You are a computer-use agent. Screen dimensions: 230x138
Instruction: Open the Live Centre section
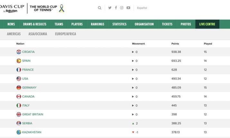tap(207, 24)
